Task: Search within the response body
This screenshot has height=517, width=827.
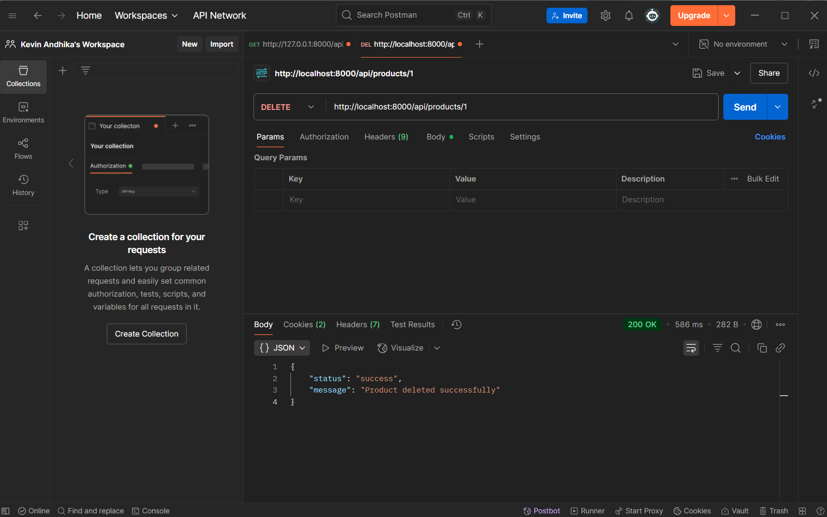Action: click(735, 348)
